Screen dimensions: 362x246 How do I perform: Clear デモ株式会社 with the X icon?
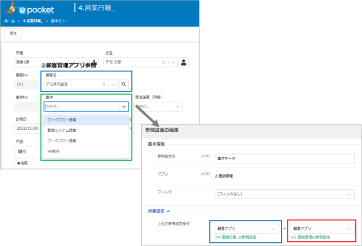coord(104,84)
